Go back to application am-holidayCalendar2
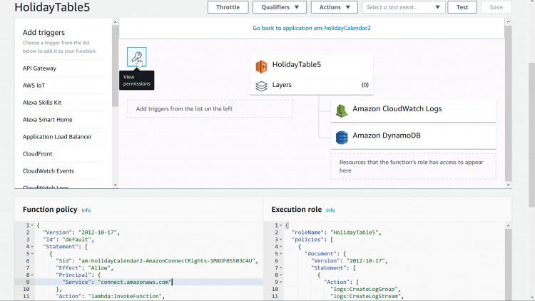535x301 pixels. [312, 29]
